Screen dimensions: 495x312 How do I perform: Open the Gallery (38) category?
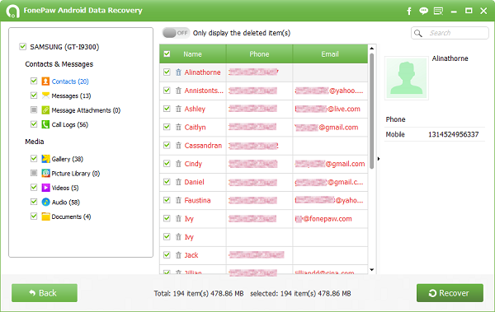point(68,159)
